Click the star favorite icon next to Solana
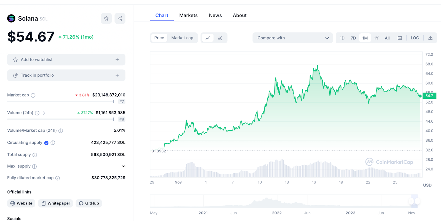Viewport: 441px width, 221px height. pos(106,18)
